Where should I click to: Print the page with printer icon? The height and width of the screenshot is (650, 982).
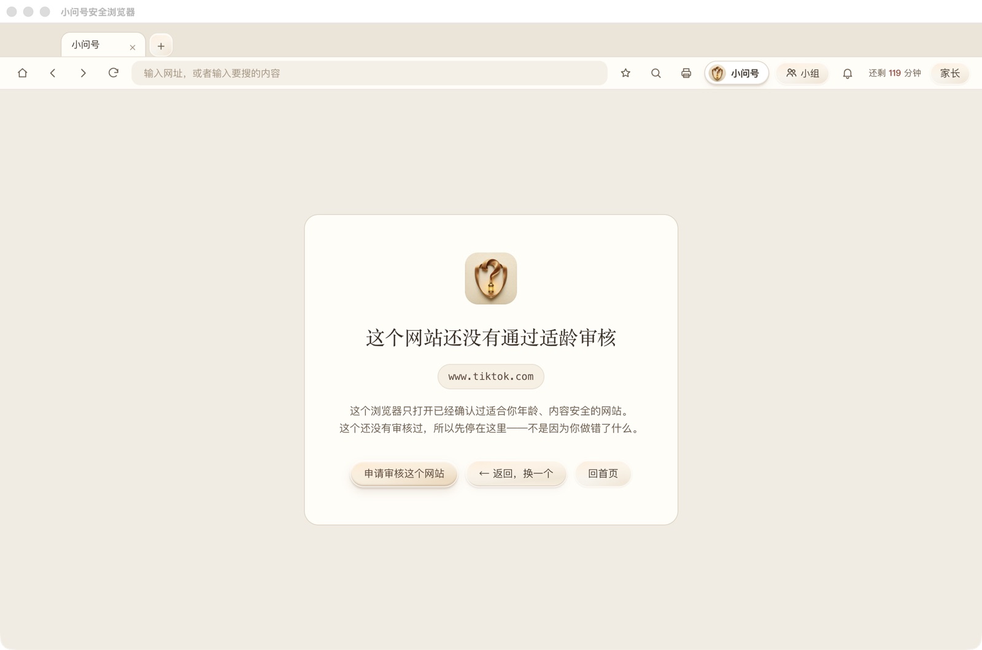click(x=686, y=73)
